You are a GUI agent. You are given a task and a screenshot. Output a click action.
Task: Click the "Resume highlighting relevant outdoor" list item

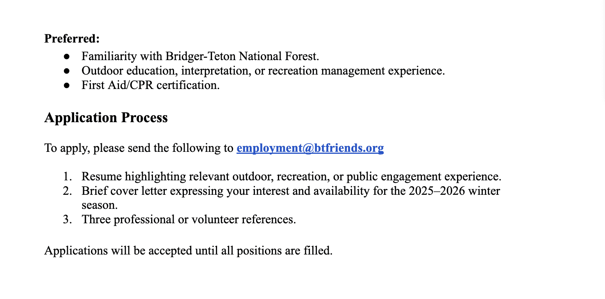coord(291,177)
